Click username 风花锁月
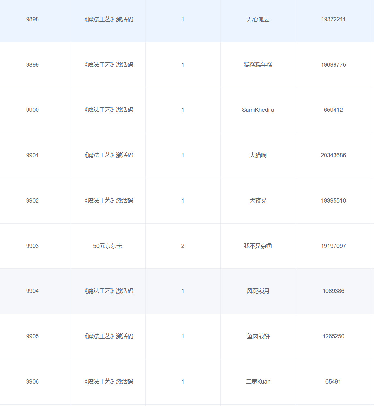Image resolution: width=374 pixels, height=406 pixels. [258, 291]
